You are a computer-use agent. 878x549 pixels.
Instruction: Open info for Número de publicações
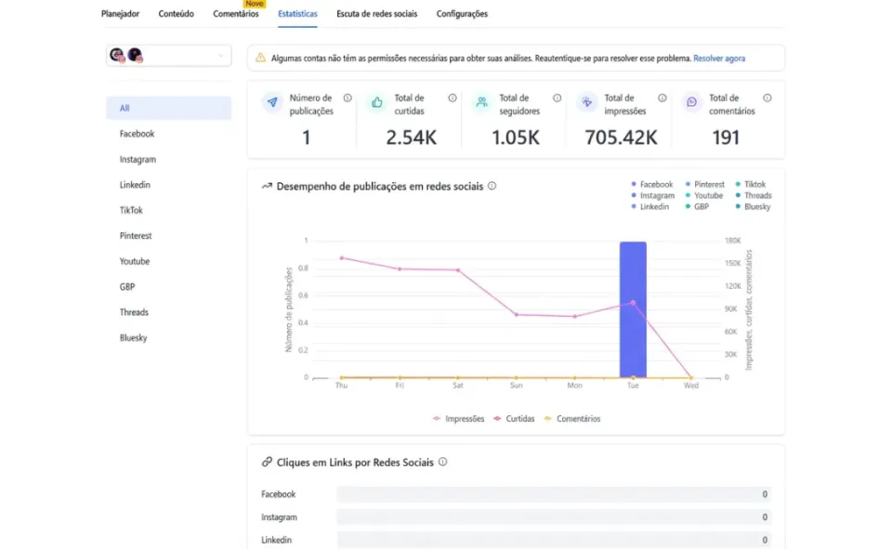(347, 98)
